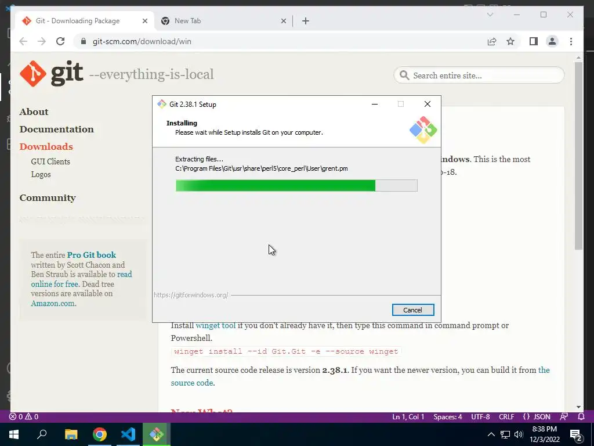Screen dimensions: 594x446
Task: Show hidden system tray icons
Action: coord(491,434)
